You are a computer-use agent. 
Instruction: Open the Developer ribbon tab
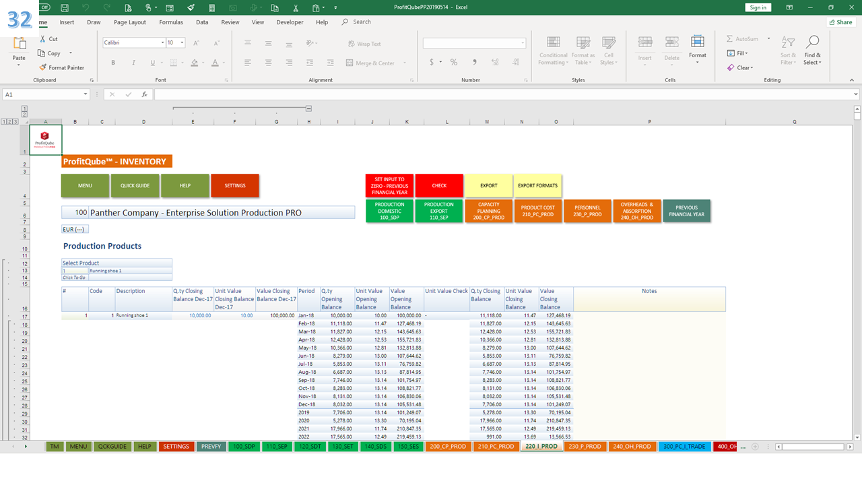click(x=290, y=22)
